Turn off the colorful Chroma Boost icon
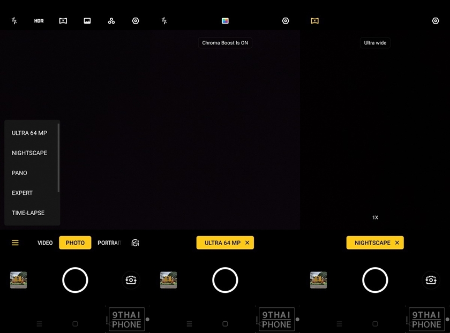This screenshot has height=333, width=450. [x=225, y=21]
